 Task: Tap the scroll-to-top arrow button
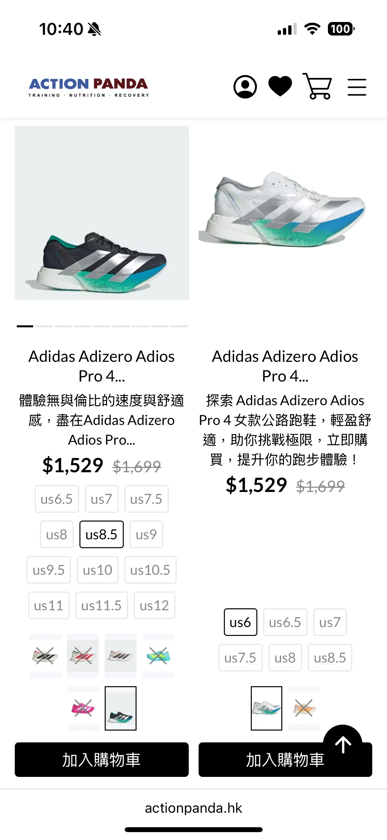click(x=343, y=744)
